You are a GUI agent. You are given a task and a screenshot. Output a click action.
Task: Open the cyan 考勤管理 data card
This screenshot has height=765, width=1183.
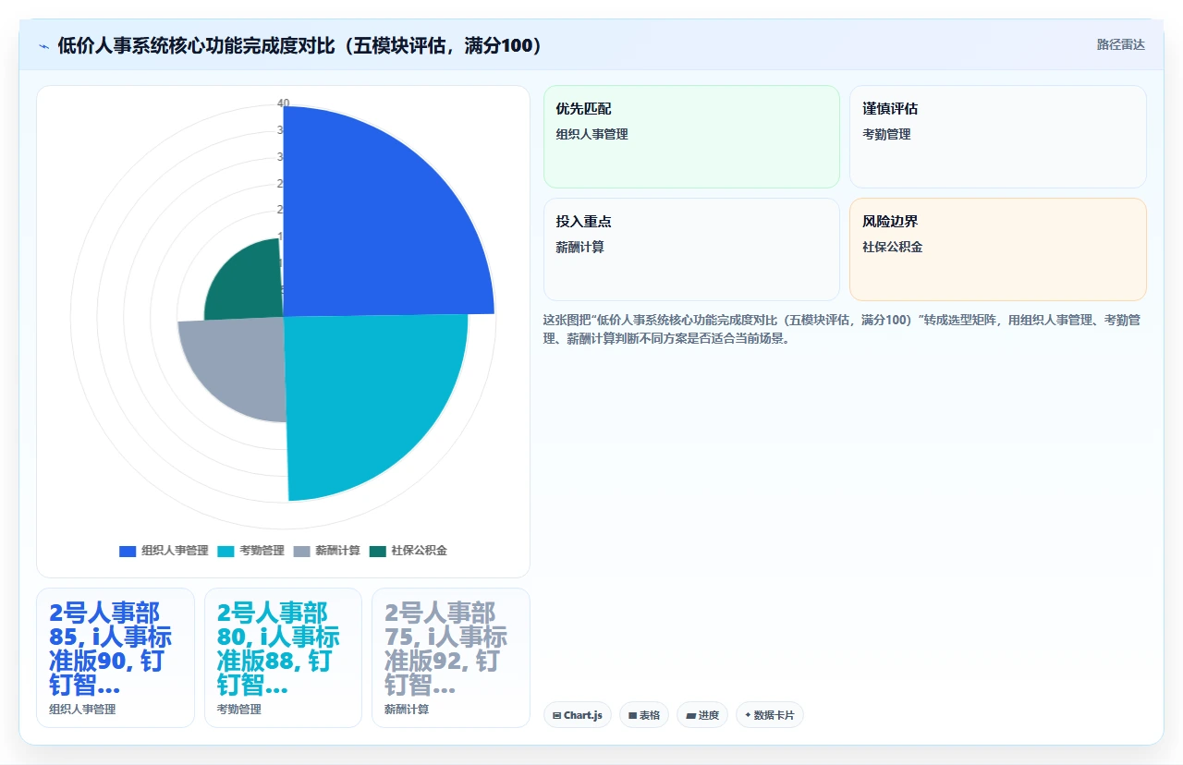(x=283, y=658)
